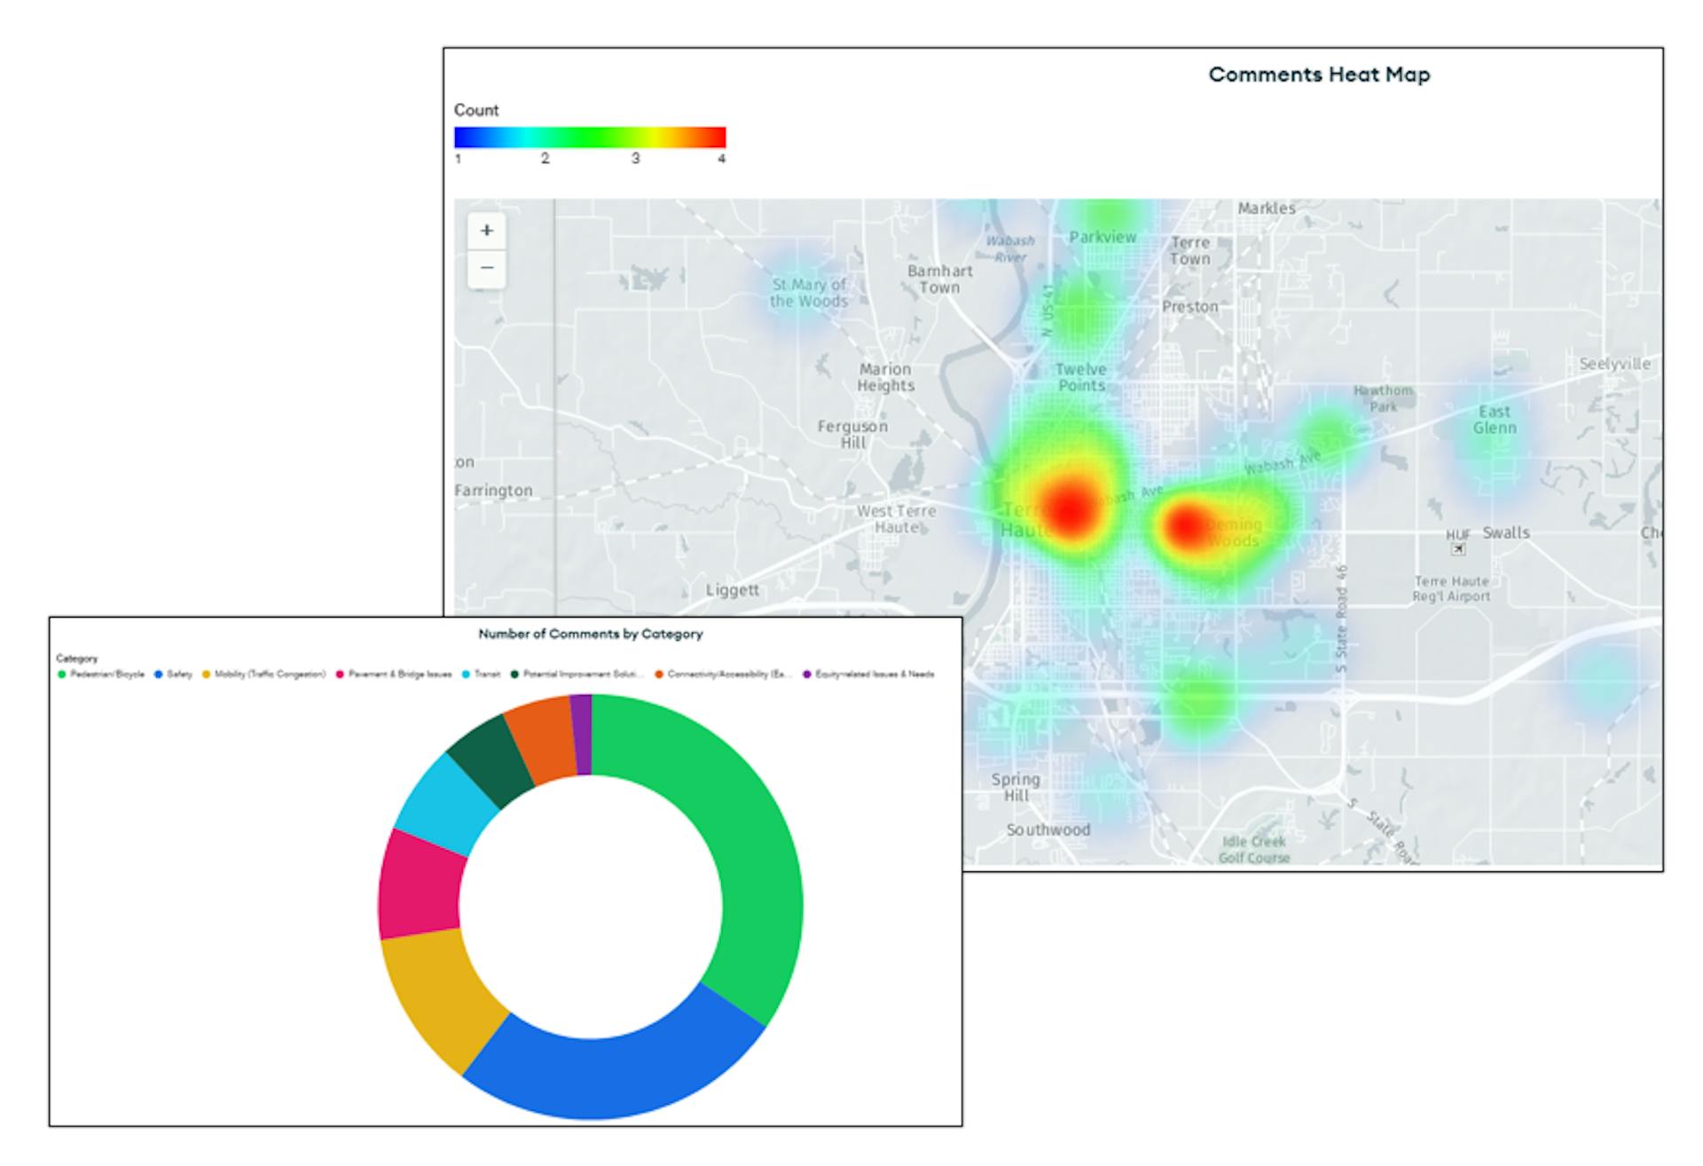
Task: Click the Southwood map label
Action: [1048, 830]
